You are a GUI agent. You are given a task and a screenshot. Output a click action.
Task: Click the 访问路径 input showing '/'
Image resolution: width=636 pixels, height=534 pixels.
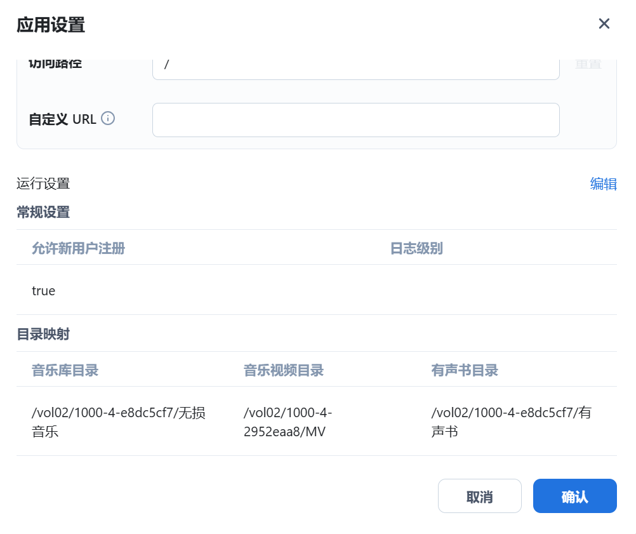[355, 65]
